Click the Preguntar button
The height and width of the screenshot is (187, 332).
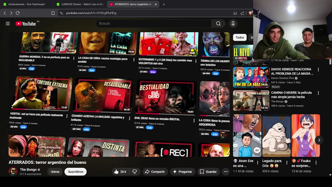pos(182,172)
